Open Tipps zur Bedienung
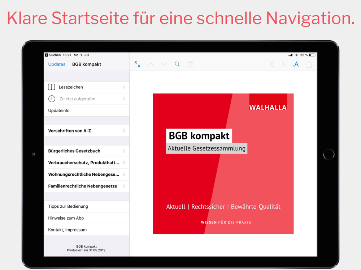This screenshot has width=361, height=270. point(87,206)
